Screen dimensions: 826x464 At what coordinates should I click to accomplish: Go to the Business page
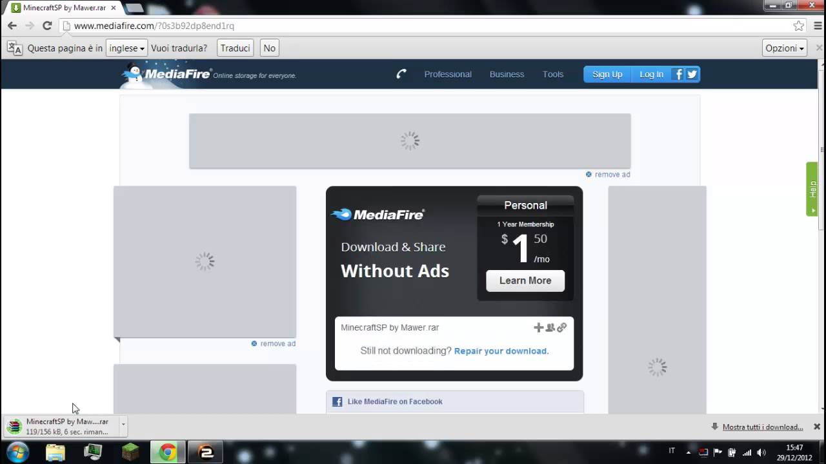click(507, 74)
